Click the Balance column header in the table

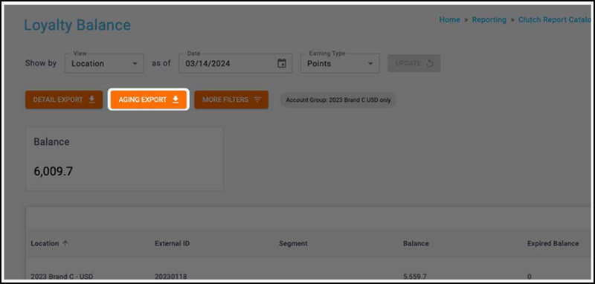[416, 243]
